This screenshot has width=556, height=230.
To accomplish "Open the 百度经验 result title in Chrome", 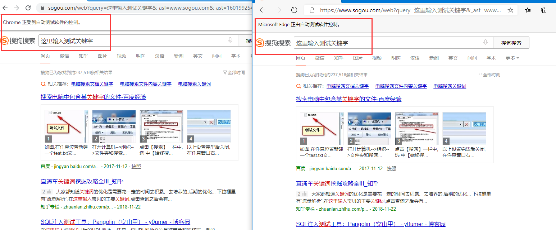I will pyautogui.click(x=94, y=97).
